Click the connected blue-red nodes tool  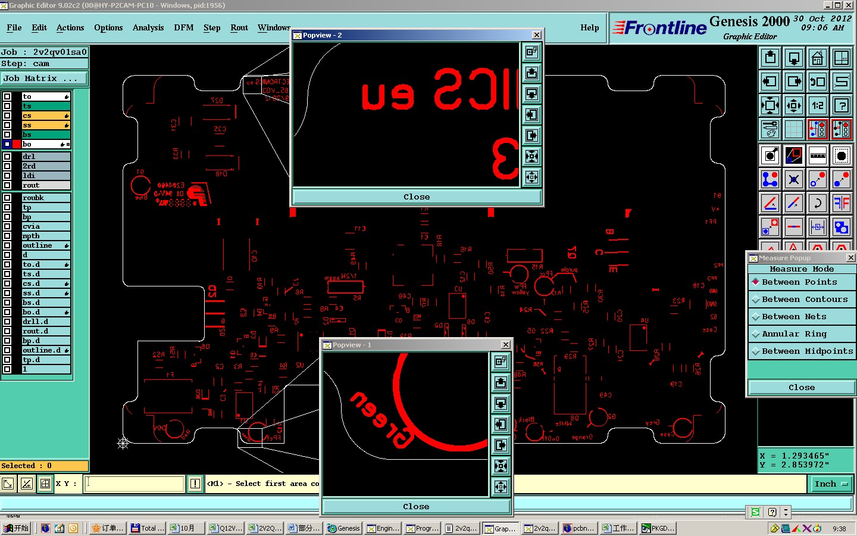point(770,179)
